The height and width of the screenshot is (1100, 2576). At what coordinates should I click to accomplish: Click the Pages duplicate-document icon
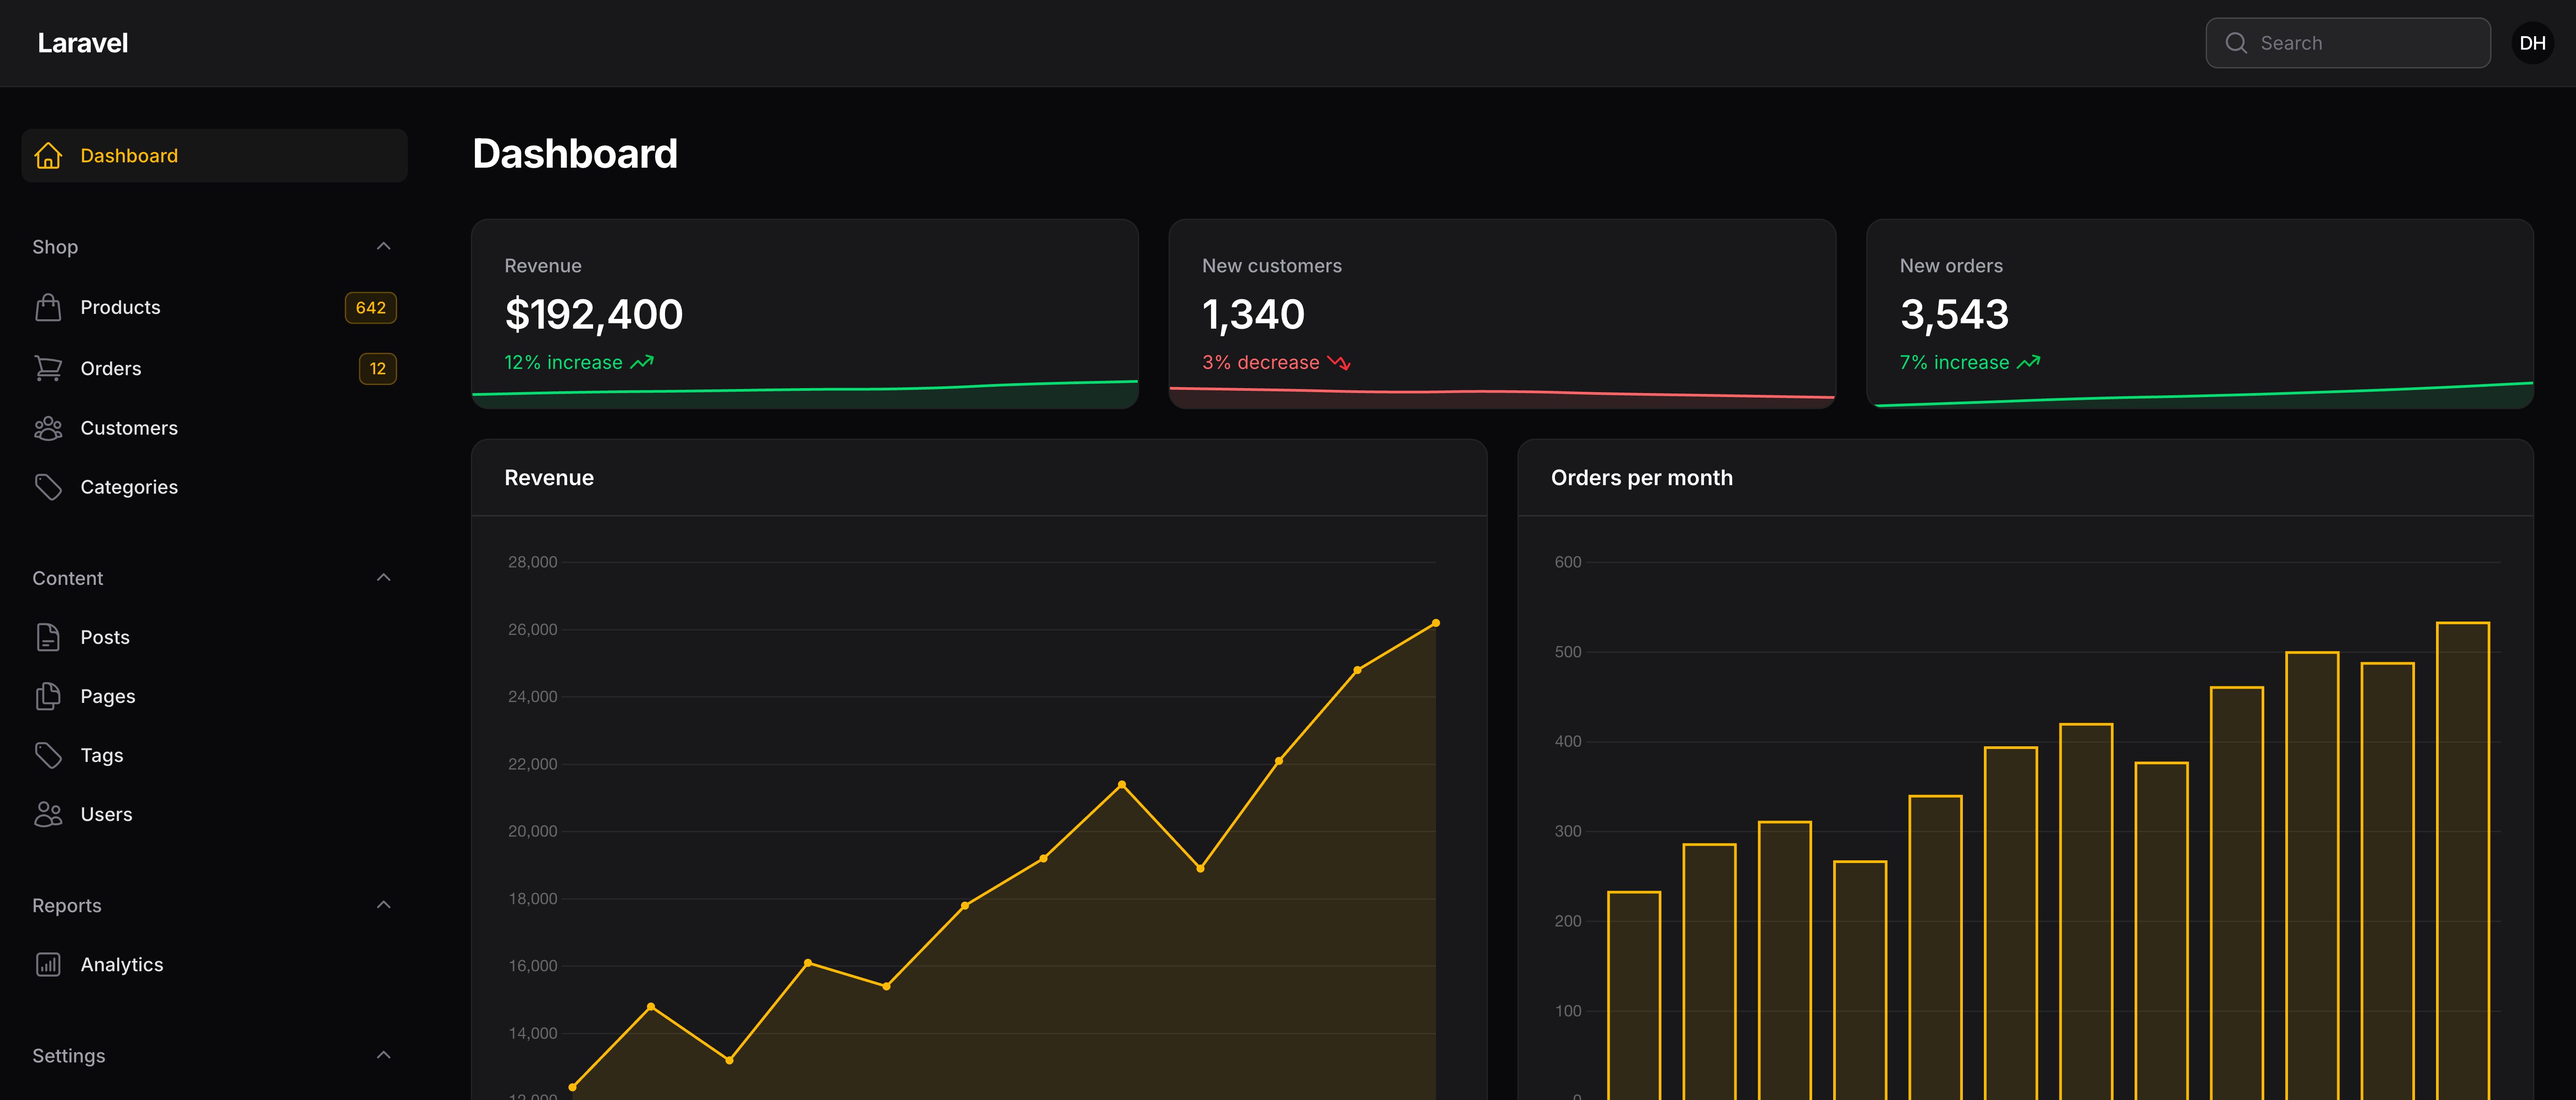[48, 696]
